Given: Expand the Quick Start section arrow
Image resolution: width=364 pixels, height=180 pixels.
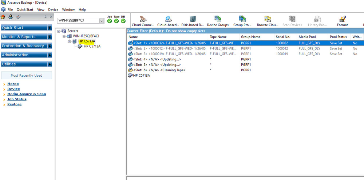Looking at the screenshot, I should (50, 28).
